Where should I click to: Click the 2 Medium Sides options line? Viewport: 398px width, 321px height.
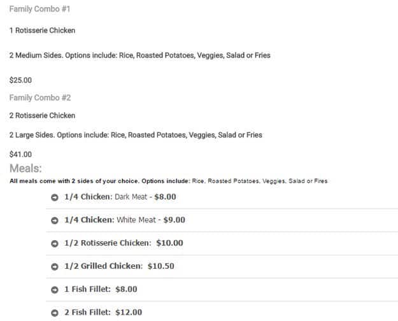[x=139, y=55]
